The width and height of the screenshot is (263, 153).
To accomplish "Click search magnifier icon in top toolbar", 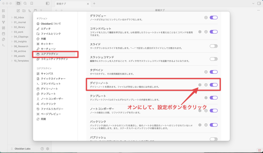I will click(x=25, y=3).
